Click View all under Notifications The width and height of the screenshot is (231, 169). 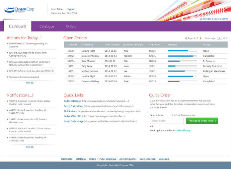pyautogui.click(x=30, y=147)
